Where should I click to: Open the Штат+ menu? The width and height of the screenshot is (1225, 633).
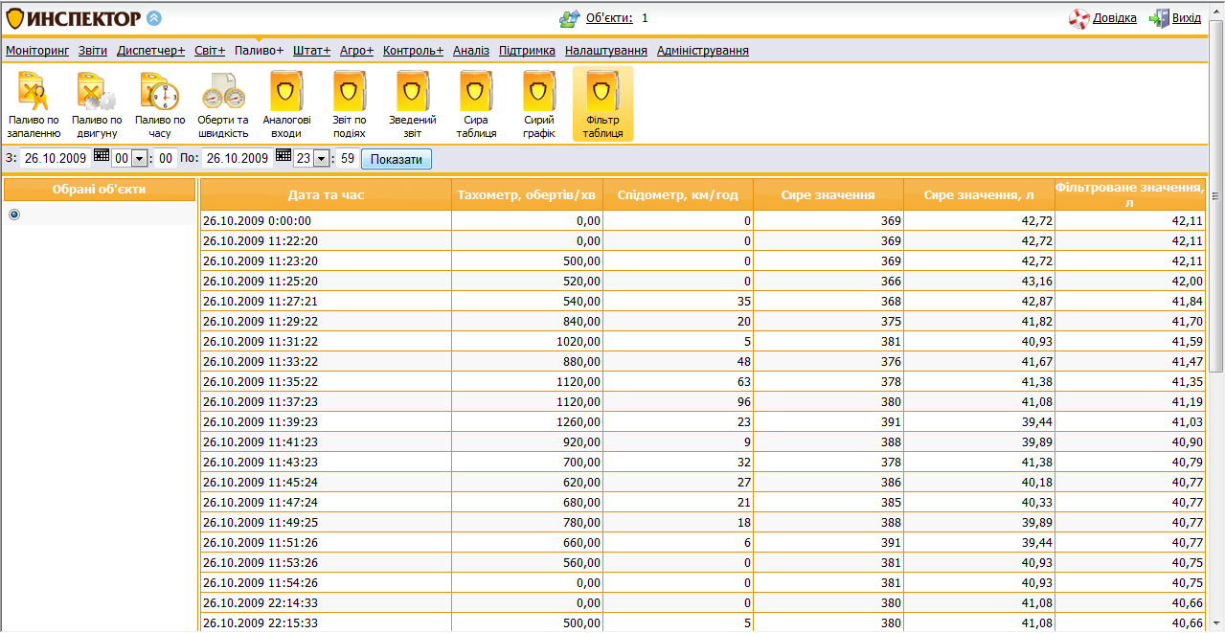pos(312,51)
